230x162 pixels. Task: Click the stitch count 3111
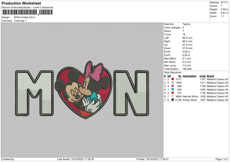pyautogui.click(x=179, y=79)
